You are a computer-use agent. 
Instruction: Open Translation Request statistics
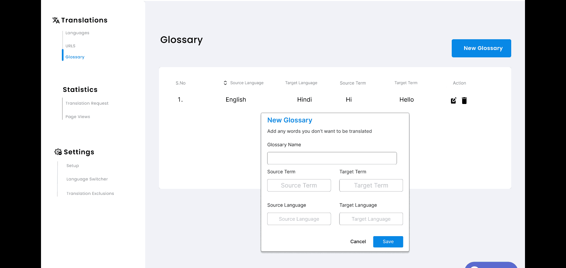pos(87,103)
